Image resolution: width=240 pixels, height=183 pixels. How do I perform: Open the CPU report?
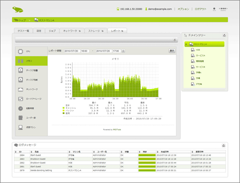[32, 51]
